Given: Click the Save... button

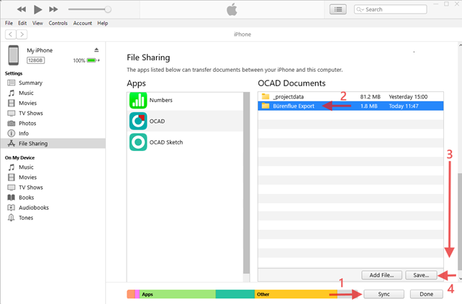Looking at the screenshot, I should coord(421,275).
